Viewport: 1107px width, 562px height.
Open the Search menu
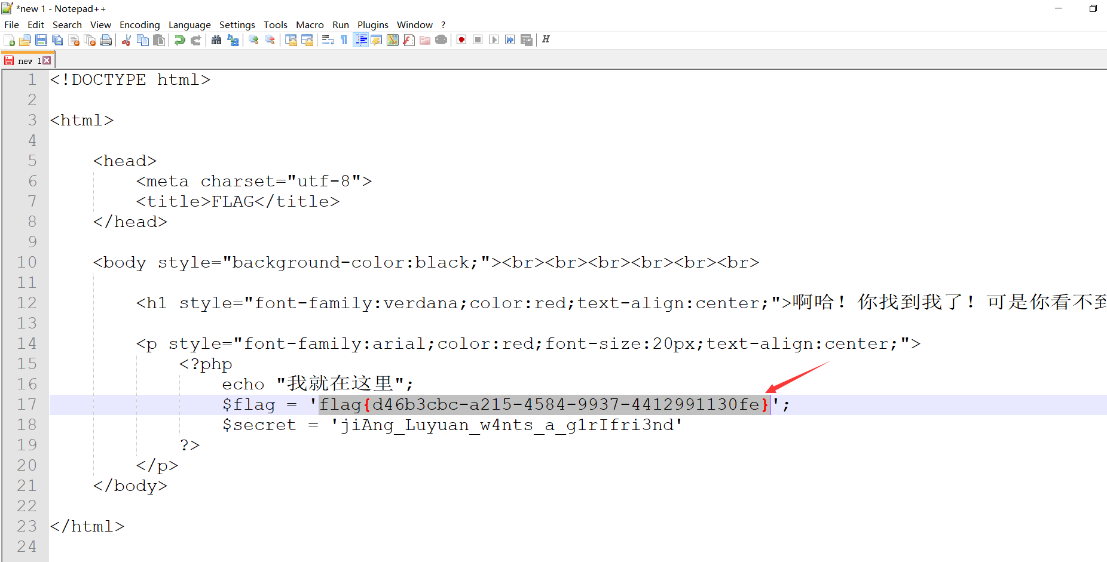coord(67,24)
